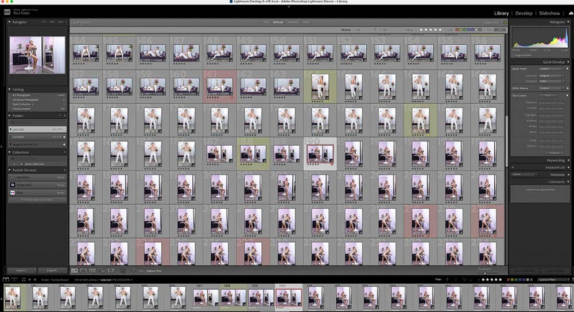Set five-star rating filter
574x312 pixels.
tap(440, 29)
